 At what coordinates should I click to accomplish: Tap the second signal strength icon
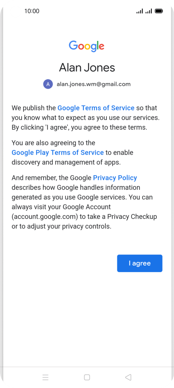point(149,11)
